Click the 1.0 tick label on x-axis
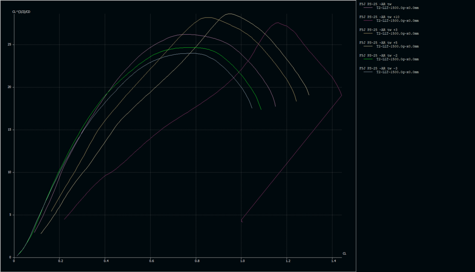Viewport: 475px width, 272px height. coord(242,262)
